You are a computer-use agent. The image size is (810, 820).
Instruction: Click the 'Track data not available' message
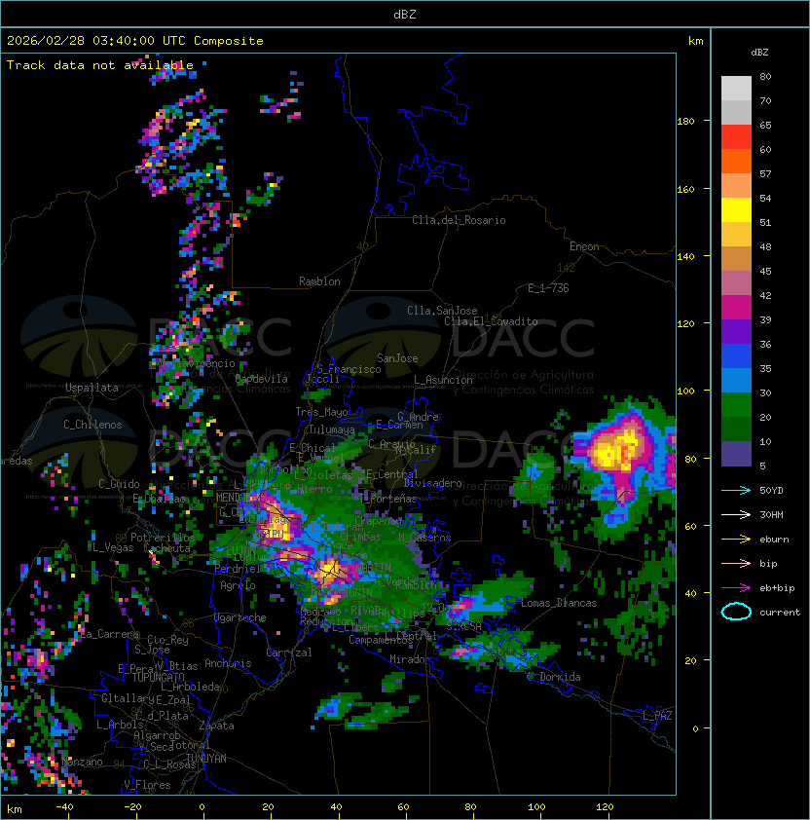[100, 65]
